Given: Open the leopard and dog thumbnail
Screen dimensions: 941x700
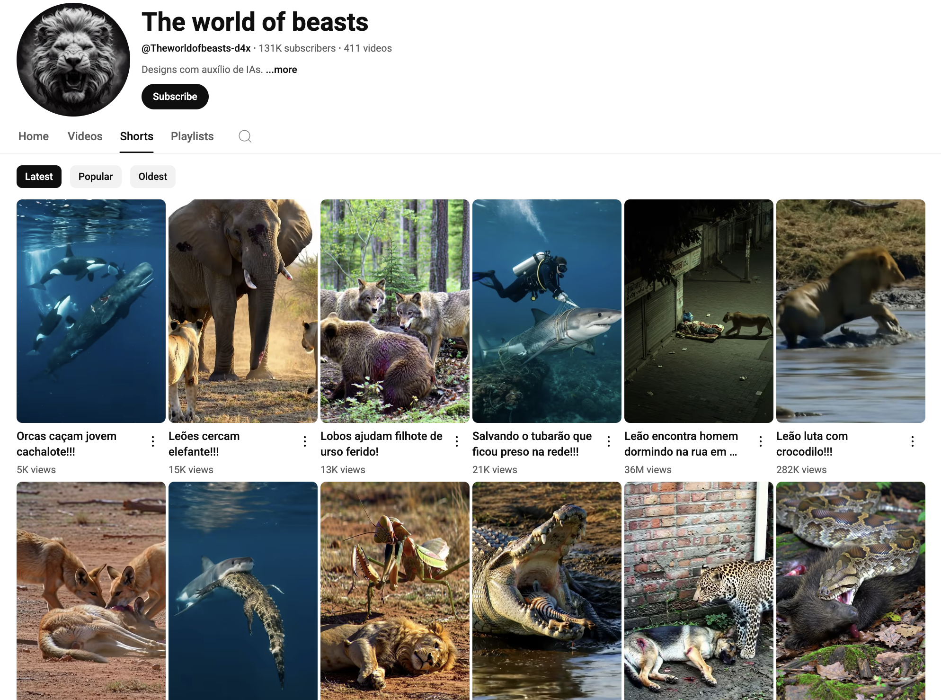Looking at the screenshot, I should tap(699, 591).
